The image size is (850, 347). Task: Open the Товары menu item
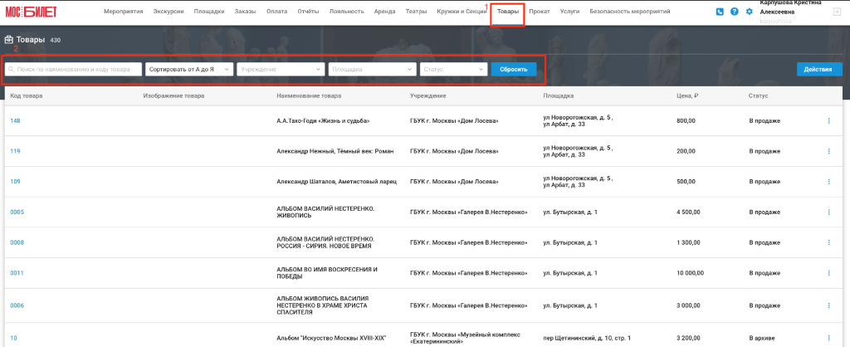pos(507,12)
